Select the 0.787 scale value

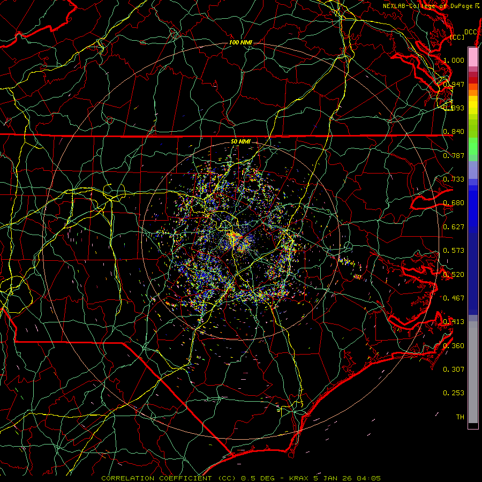454,155
